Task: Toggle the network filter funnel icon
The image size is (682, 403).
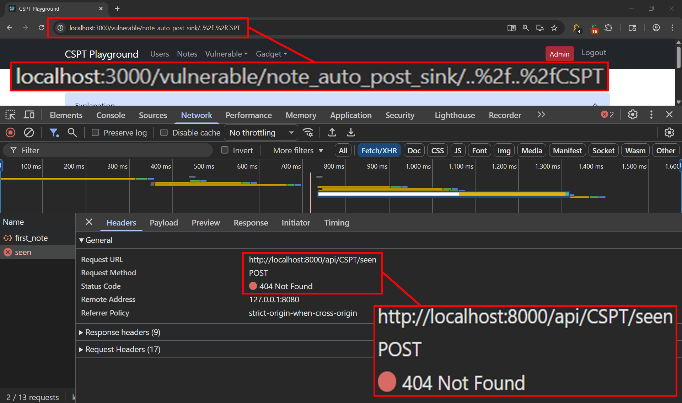Action: coord(54,133)
